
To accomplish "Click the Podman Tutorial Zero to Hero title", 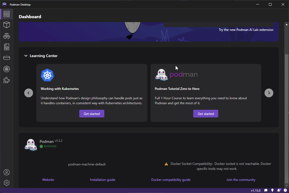I will (177, 89).
